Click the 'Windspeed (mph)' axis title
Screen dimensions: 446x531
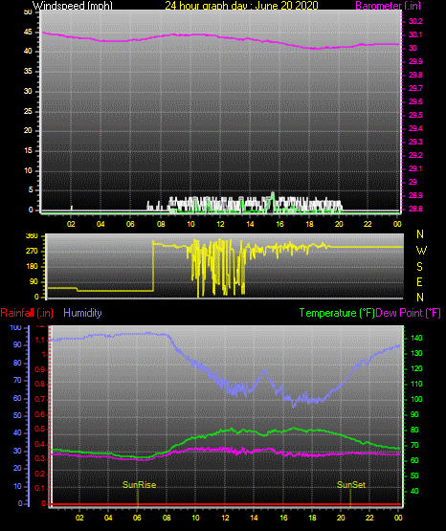click(x=72, y=6)
